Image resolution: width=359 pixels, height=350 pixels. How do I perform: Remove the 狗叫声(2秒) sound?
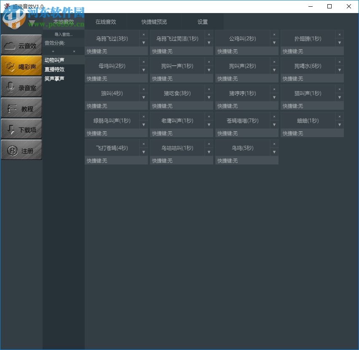[x=274, y=62]
